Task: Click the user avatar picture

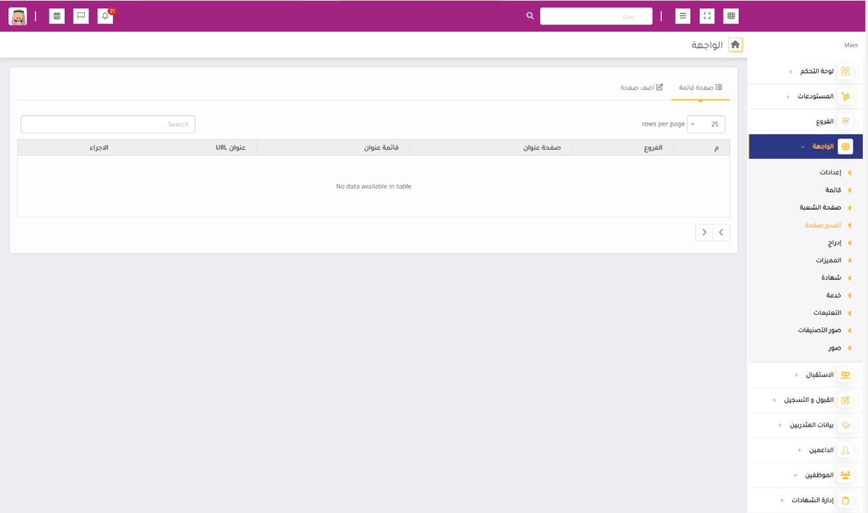Action: [18, 17]
